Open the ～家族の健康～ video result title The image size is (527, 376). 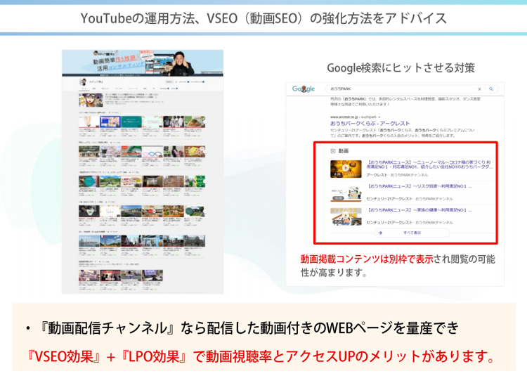419,210
